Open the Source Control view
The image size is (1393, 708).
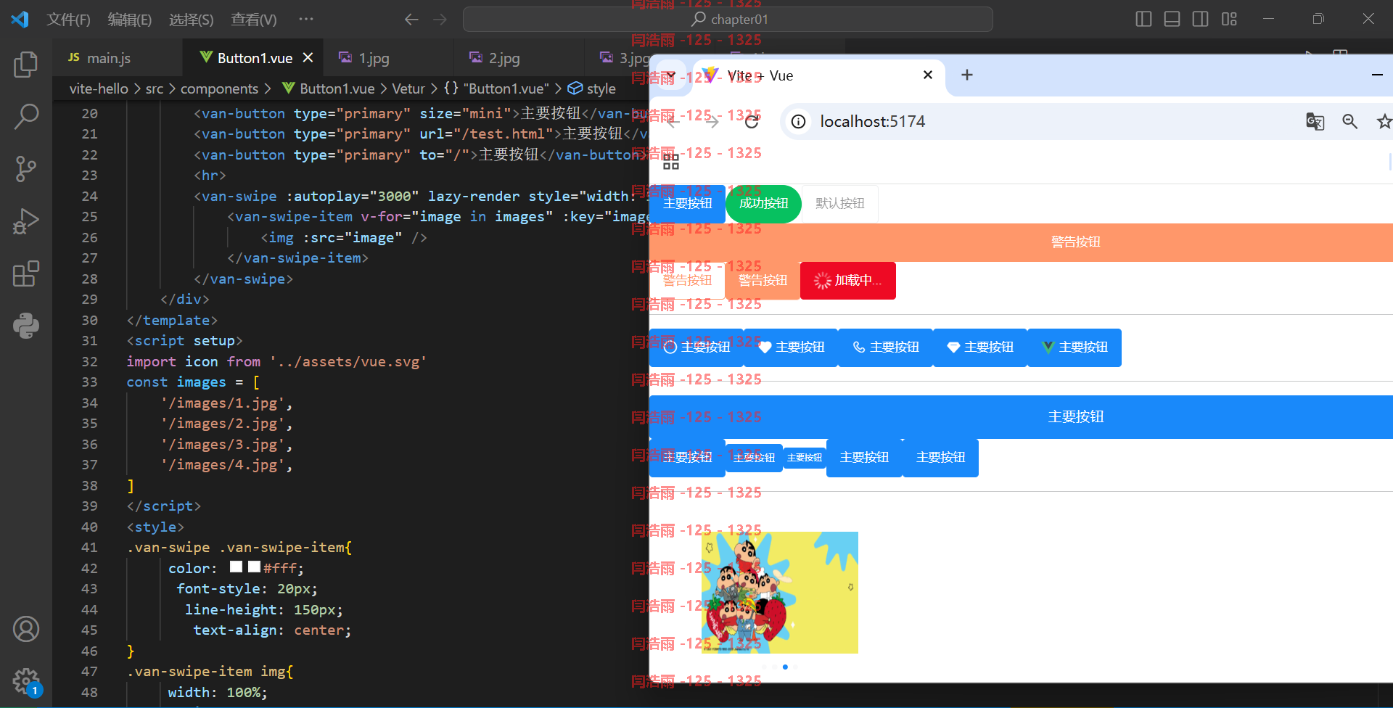click(x=26, y=169)
